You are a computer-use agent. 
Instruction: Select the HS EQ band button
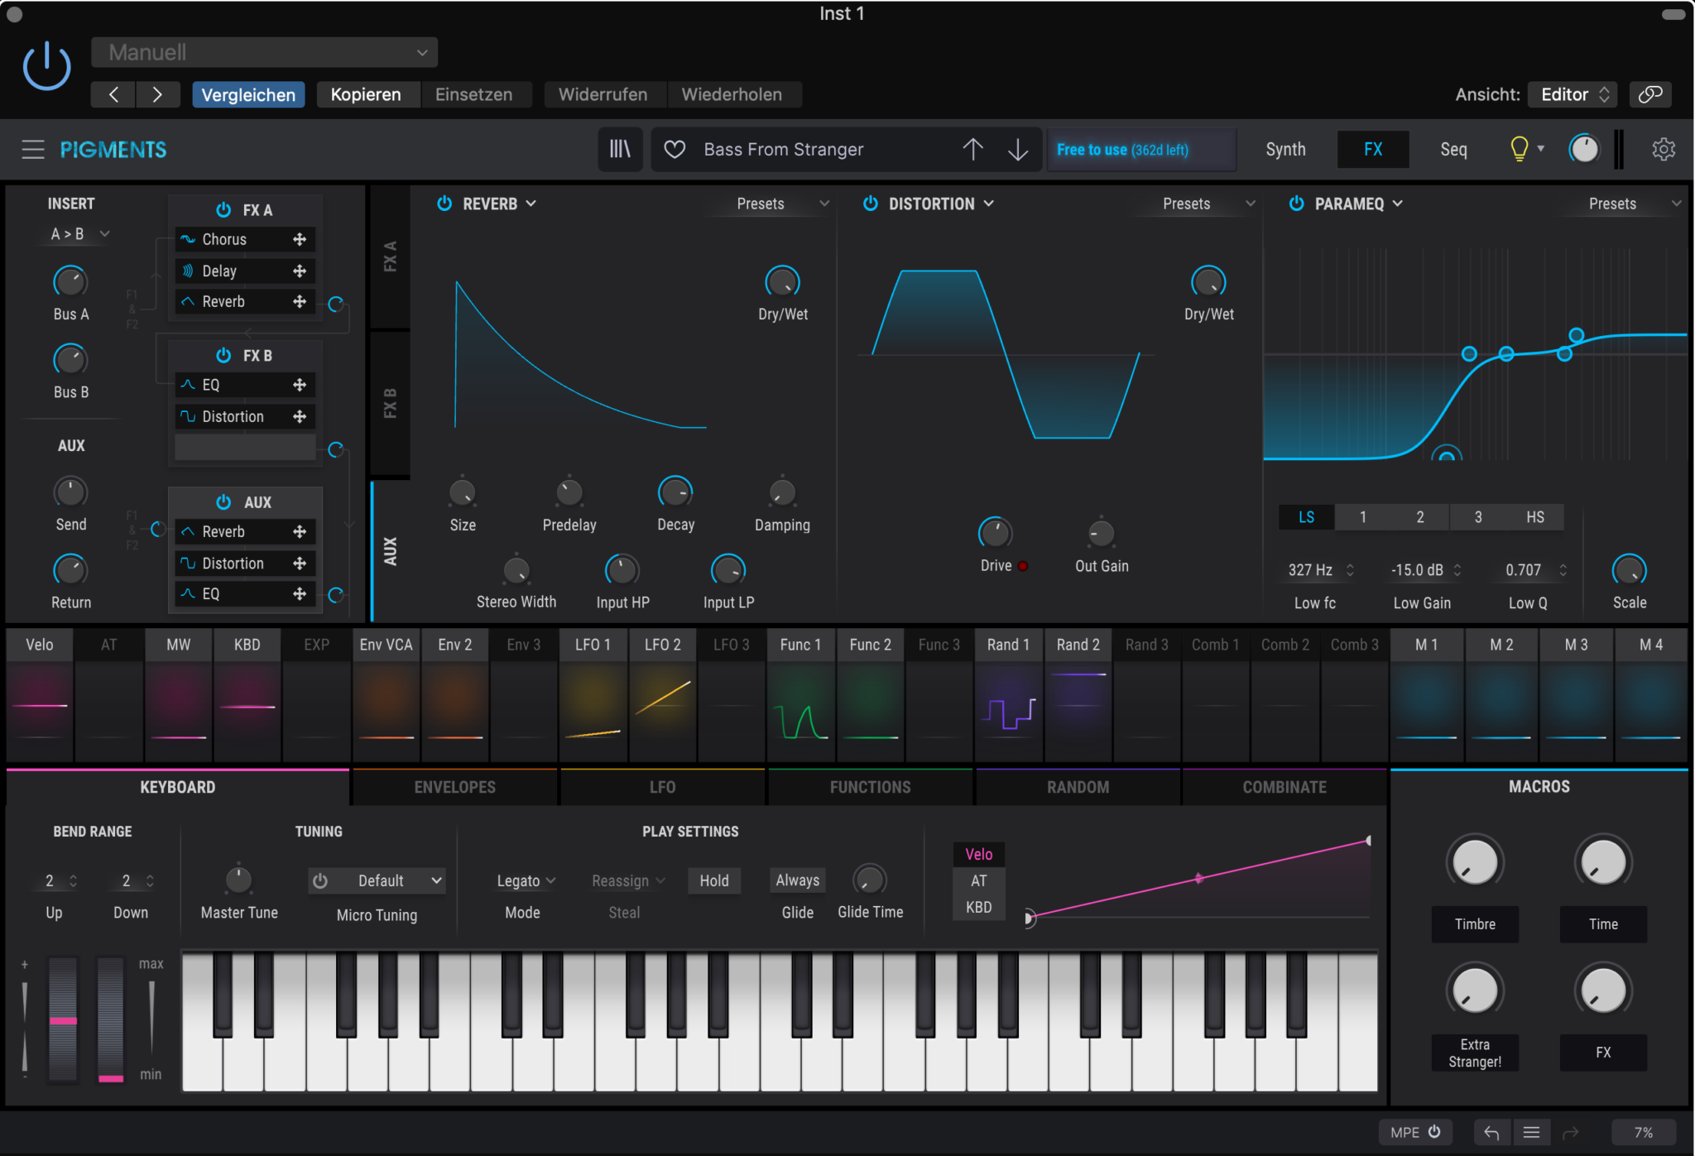[1535, 517]
